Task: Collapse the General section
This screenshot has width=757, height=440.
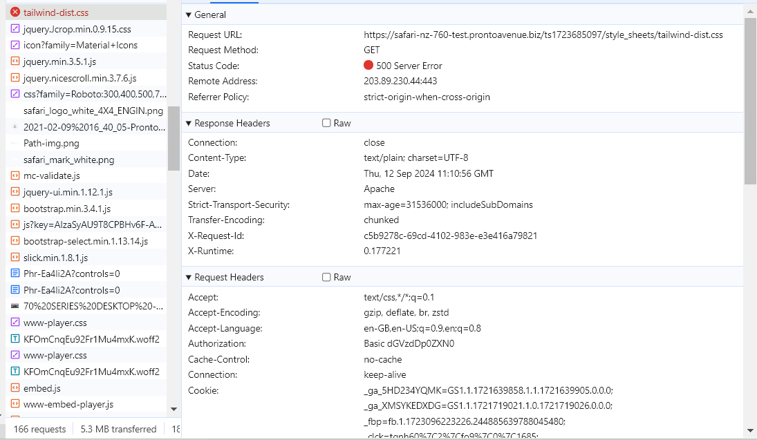Action: coord(189,15)
